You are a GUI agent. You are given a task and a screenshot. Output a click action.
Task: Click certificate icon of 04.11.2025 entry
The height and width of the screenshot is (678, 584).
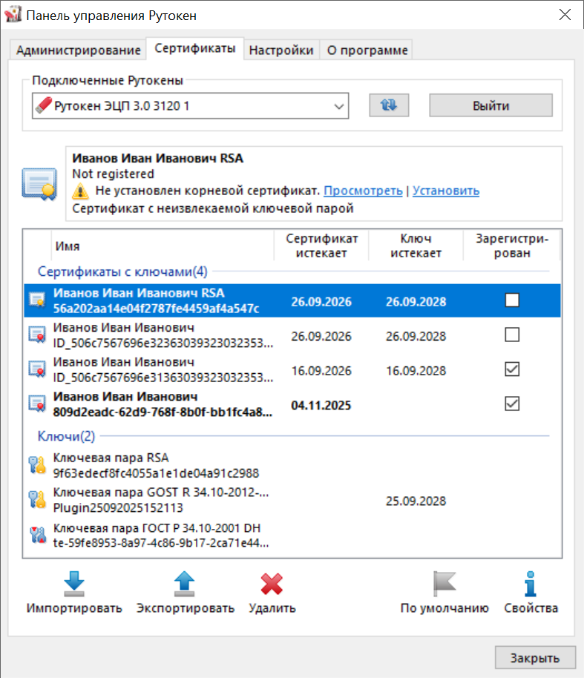[37, 404]
